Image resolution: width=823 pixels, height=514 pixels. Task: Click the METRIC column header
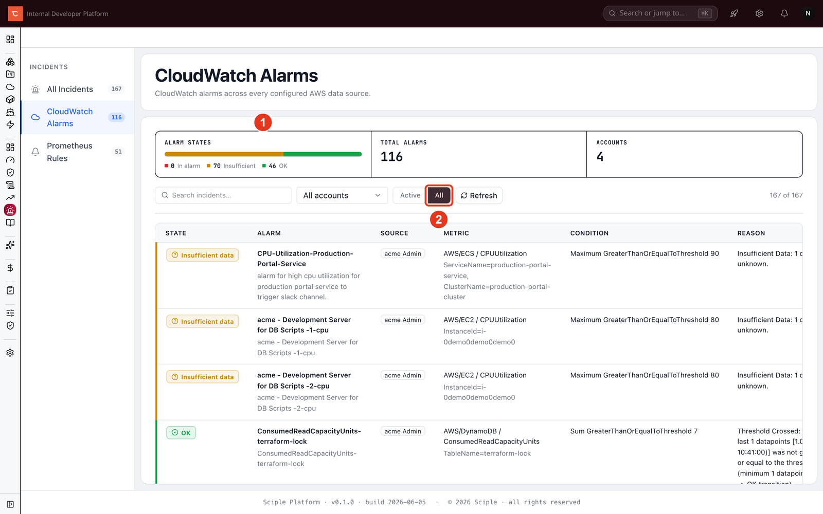[x=456, y=233]
